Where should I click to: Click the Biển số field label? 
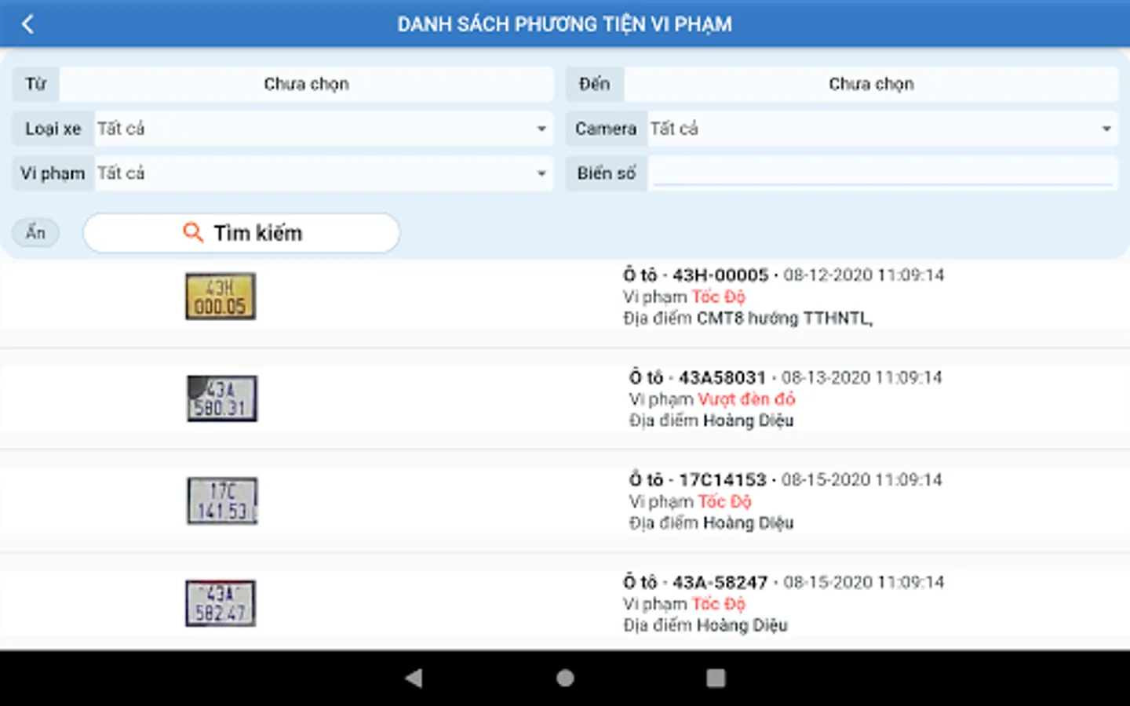606,173
